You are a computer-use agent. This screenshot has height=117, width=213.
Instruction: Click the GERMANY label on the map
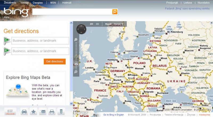[x=118, y=71]
